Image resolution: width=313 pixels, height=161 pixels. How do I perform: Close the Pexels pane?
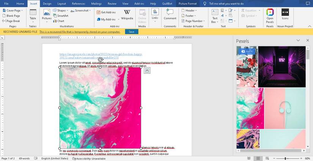(308, 40)
